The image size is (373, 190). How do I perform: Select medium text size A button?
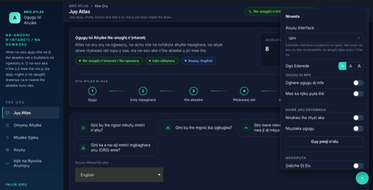click(350, 66)
